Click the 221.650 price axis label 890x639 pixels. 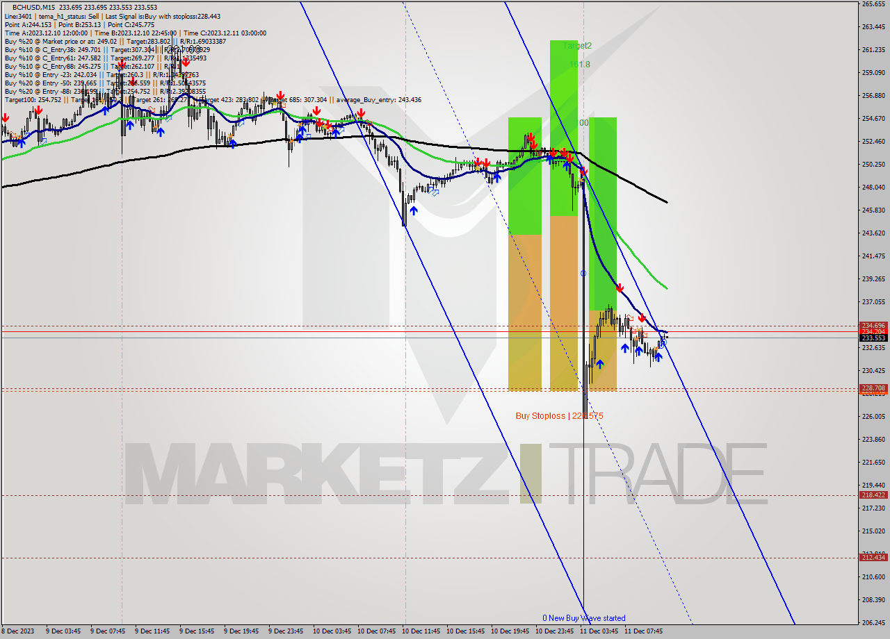coord(873,462)
